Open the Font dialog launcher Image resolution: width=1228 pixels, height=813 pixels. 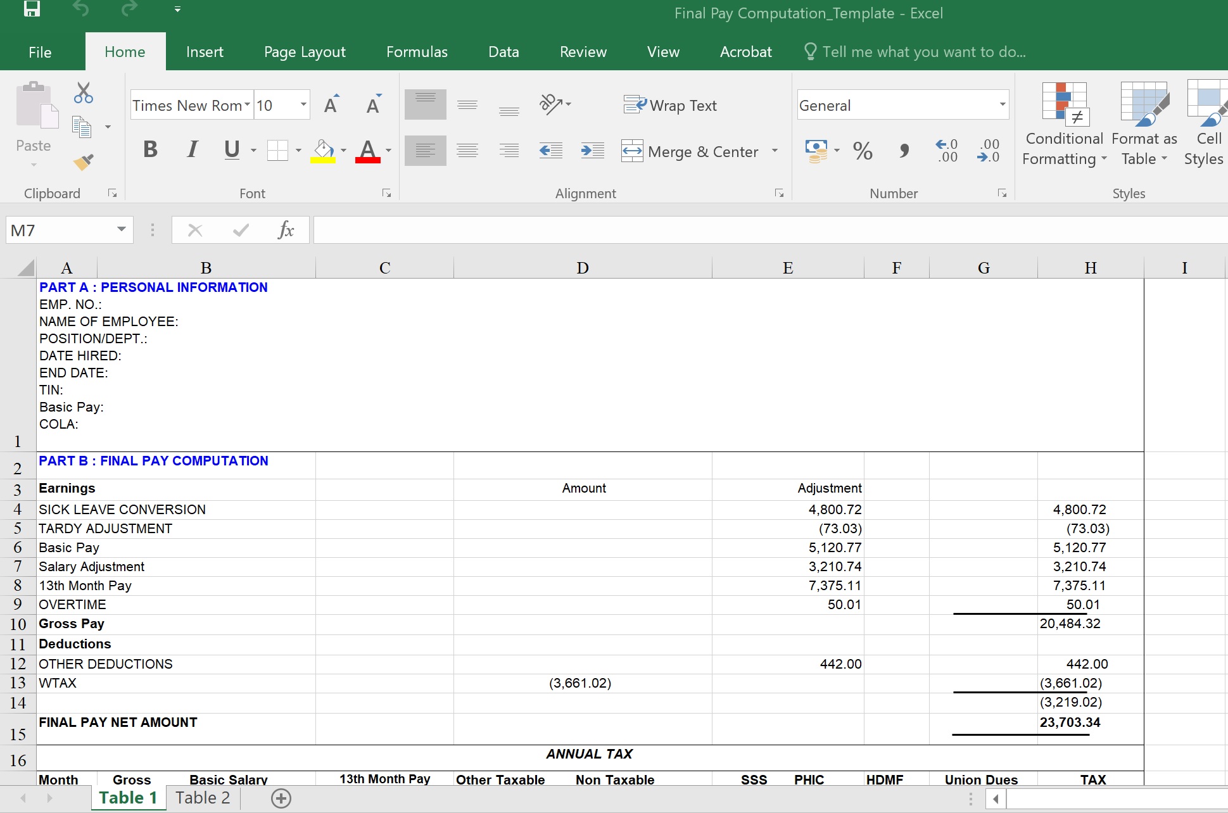[386, 193]
